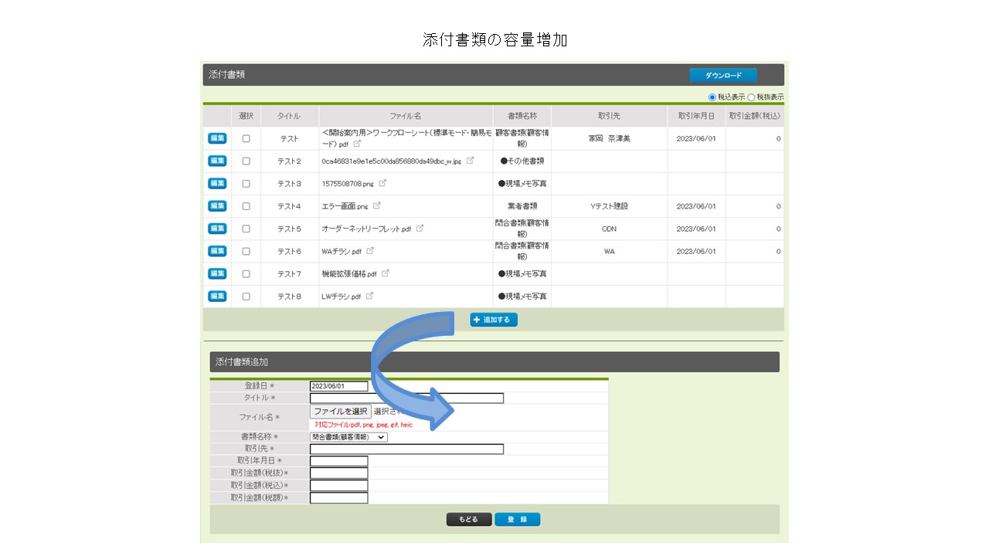Click the 編集 icon for テスト2 row
The image size is (989, 556).
tap(217, 161)
